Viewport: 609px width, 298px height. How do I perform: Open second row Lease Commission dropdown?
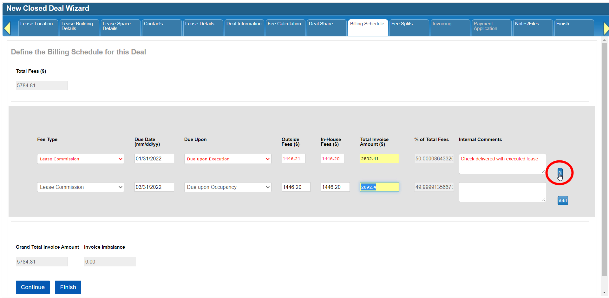pos(81,187)
